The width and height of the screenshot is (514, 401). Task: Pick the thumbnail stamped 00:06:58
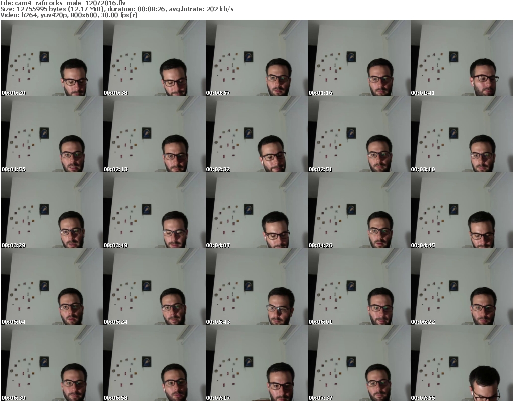155,363
